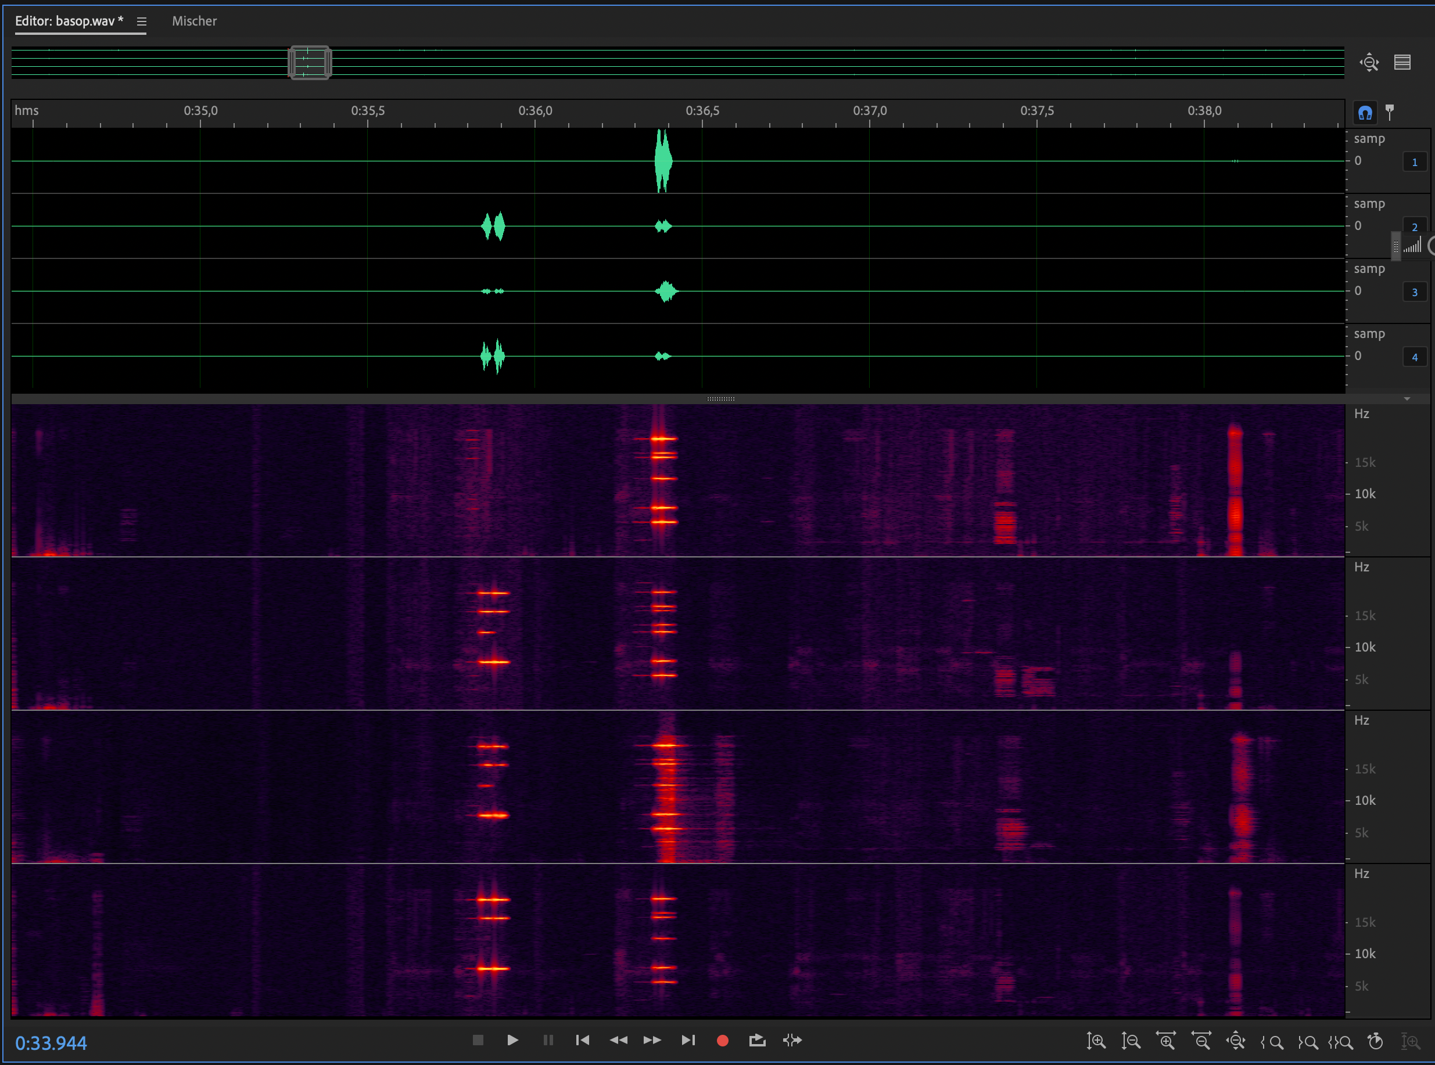Click the 0:33.944 timecode display
Screen dimensions: 1435x1065
tap(51, 1042)
